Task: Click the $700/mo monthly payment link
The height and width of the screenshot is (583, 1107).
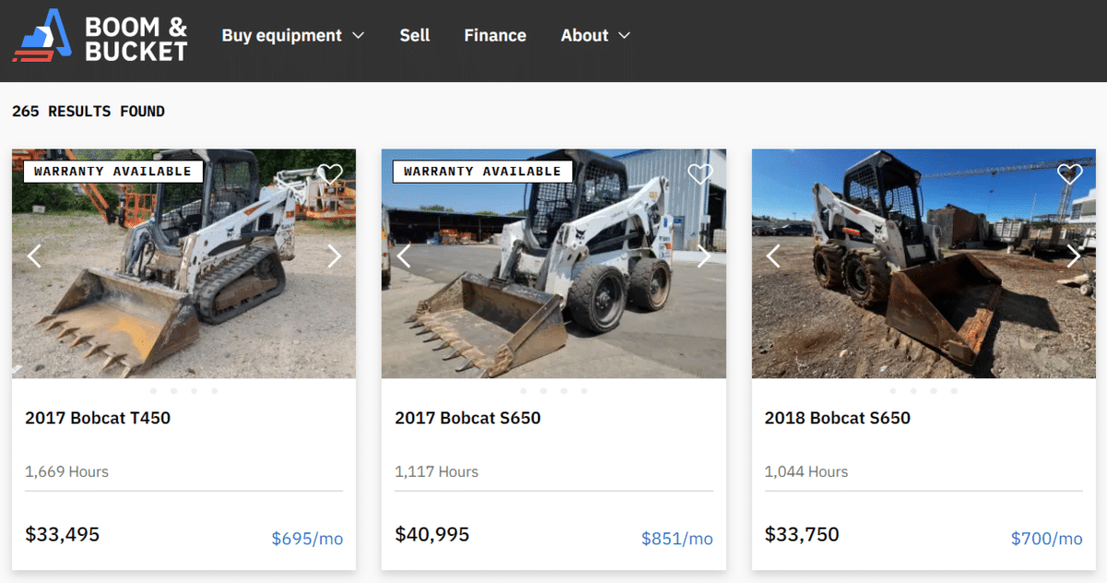Action: [1047, 539]
